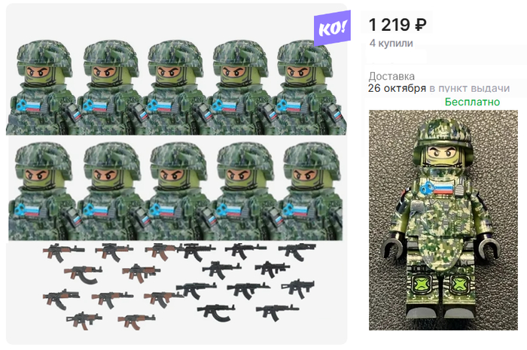Click the top-right black toy rifle
This screenshot has height=350, width=527.
click(297, 251)
